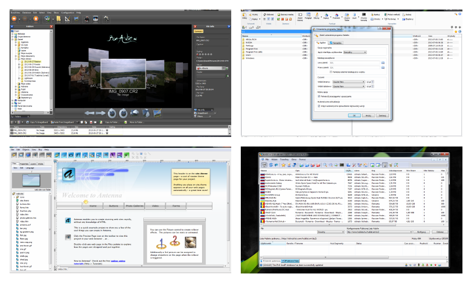Click Anuluj in Saladin settings dialog

[x=368, y=115]
